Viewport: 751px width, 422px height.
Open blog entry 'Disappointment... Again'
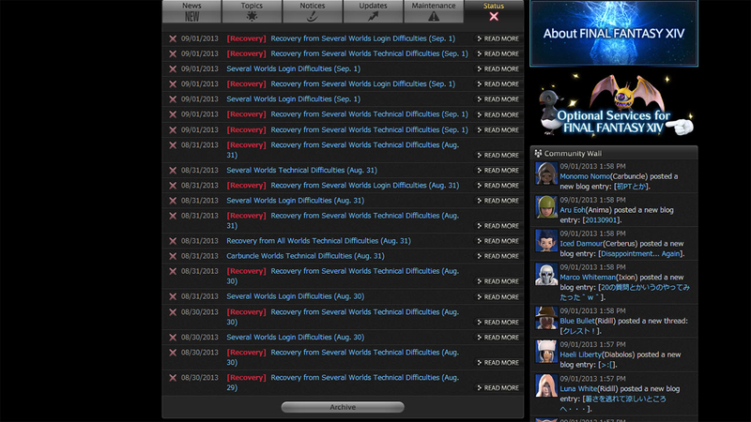[641, 254]
